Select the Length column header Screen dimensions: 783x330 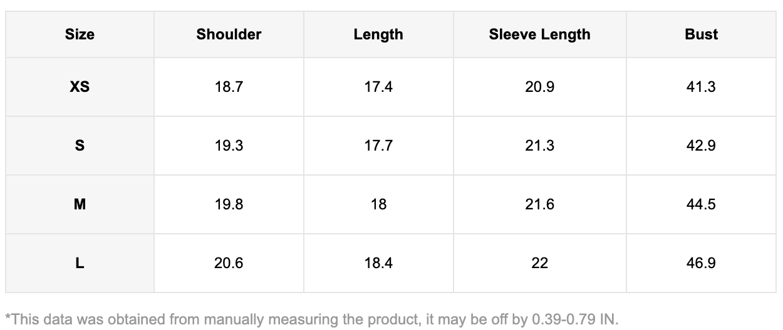(378, 34)
